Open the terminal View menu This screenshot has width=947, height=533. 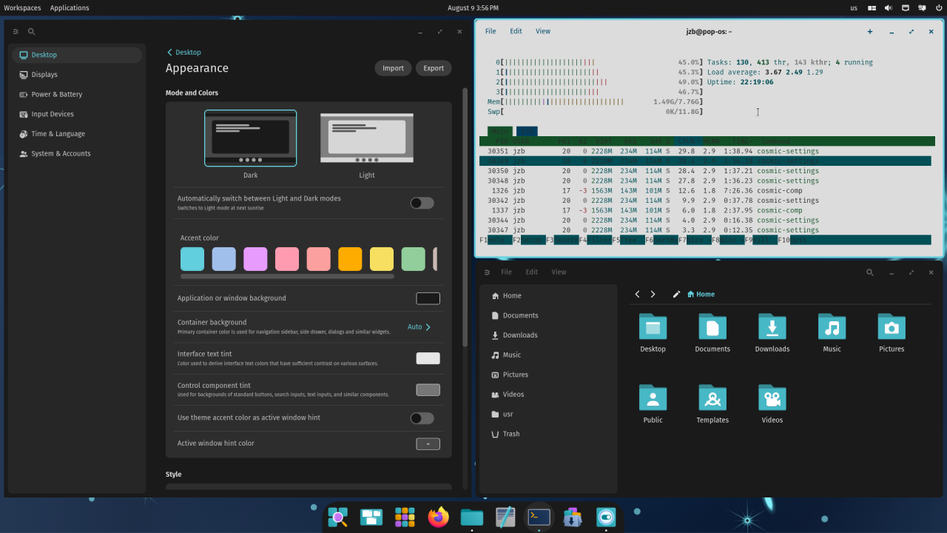point(543,32)
